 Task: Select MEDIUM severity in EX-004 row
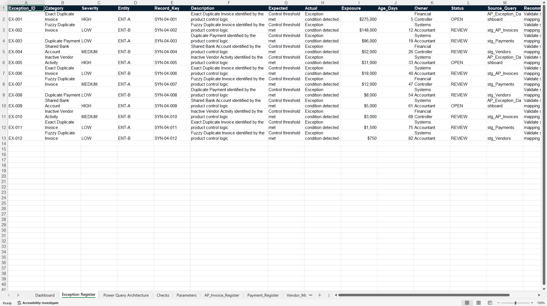99,49
